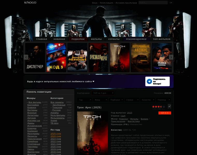Click the Фантастика genre link in movie info
The height and width of the screenshot is (155, 197).
(x=133, y=121)
